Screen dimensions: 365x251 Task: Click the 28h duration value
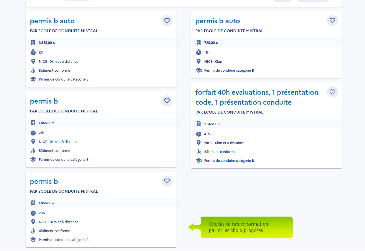[x=42, y=213]
